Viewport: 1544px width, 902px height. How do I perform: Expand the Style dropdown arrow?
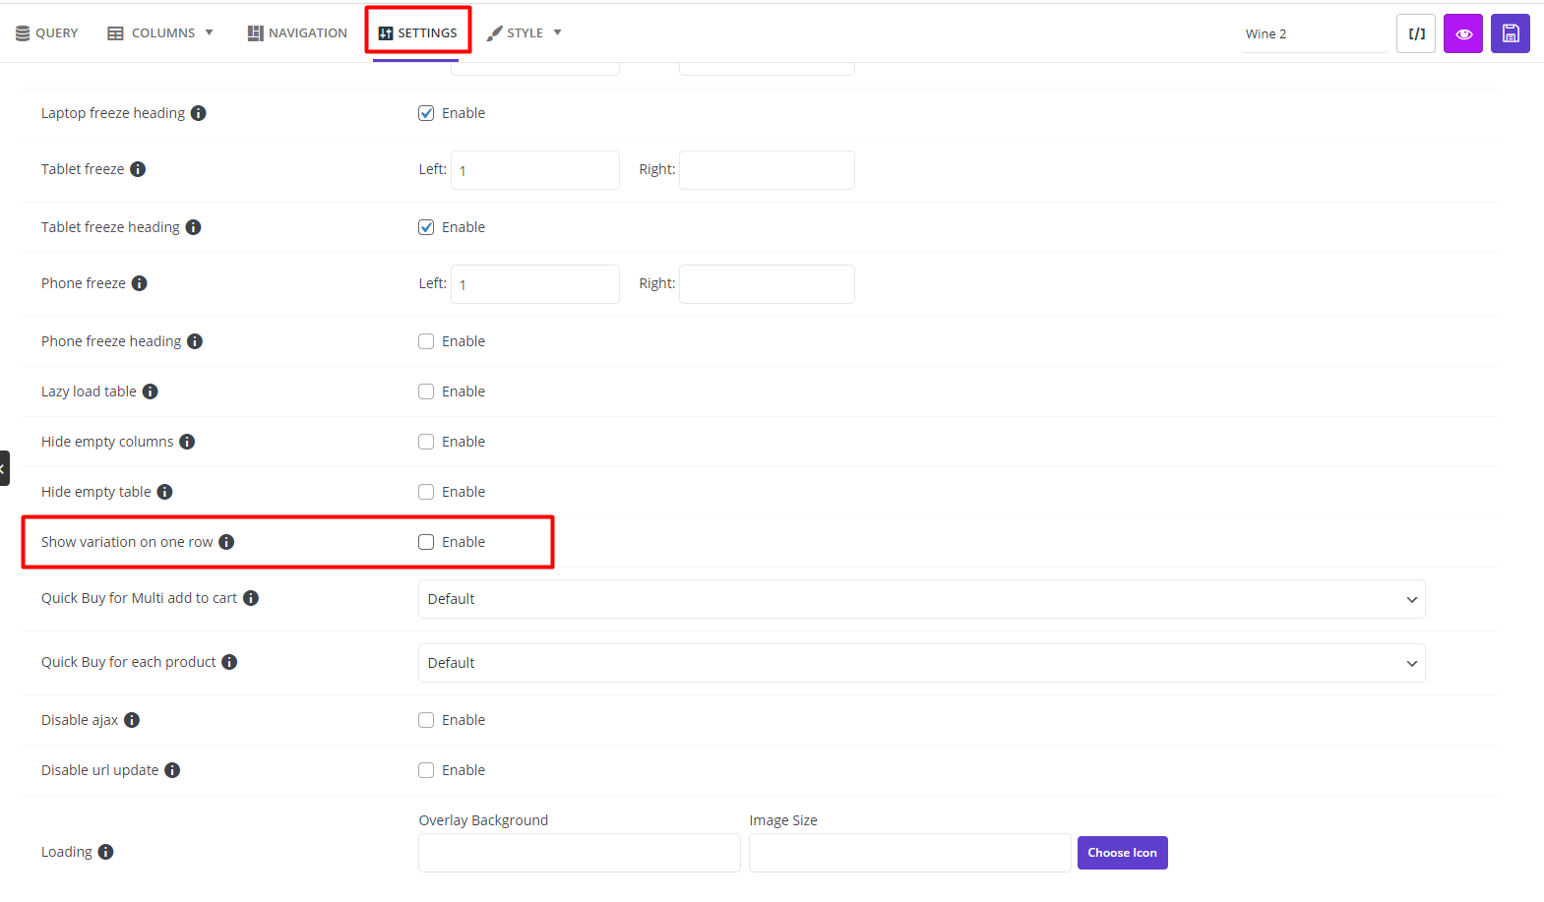pyautogui.click(x=557, y=32)
